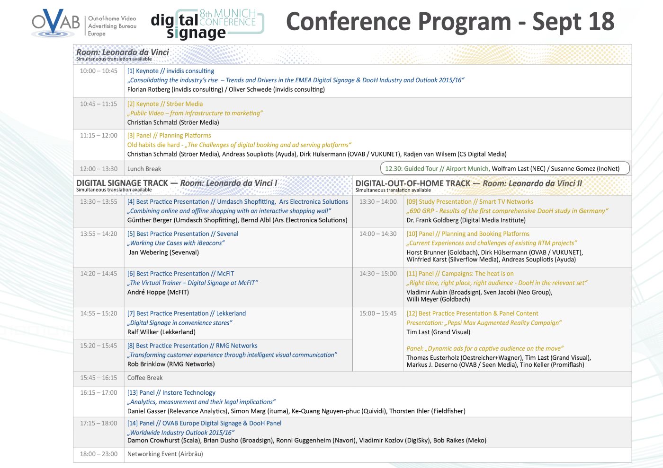
Task: Select the 'Conference Program - Sept 18' title
Action: click(x=450, y=22)
